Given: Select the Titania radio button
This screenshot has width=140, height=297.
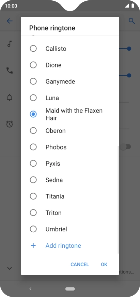Looking at the screenshot, I should 33,196.
